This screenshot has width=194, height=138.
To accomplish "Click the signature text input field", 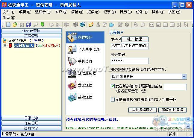I will tap(175, 87).
